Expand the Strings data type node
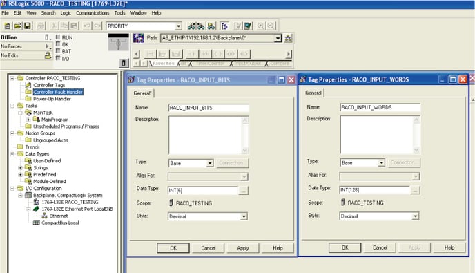This screenshot has width=475, height=273. [x=20, y=168]
